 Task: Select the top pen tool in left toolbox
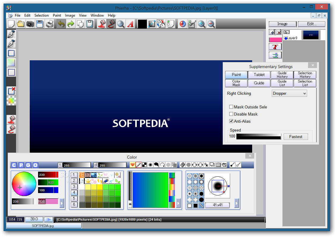(11, 34)
